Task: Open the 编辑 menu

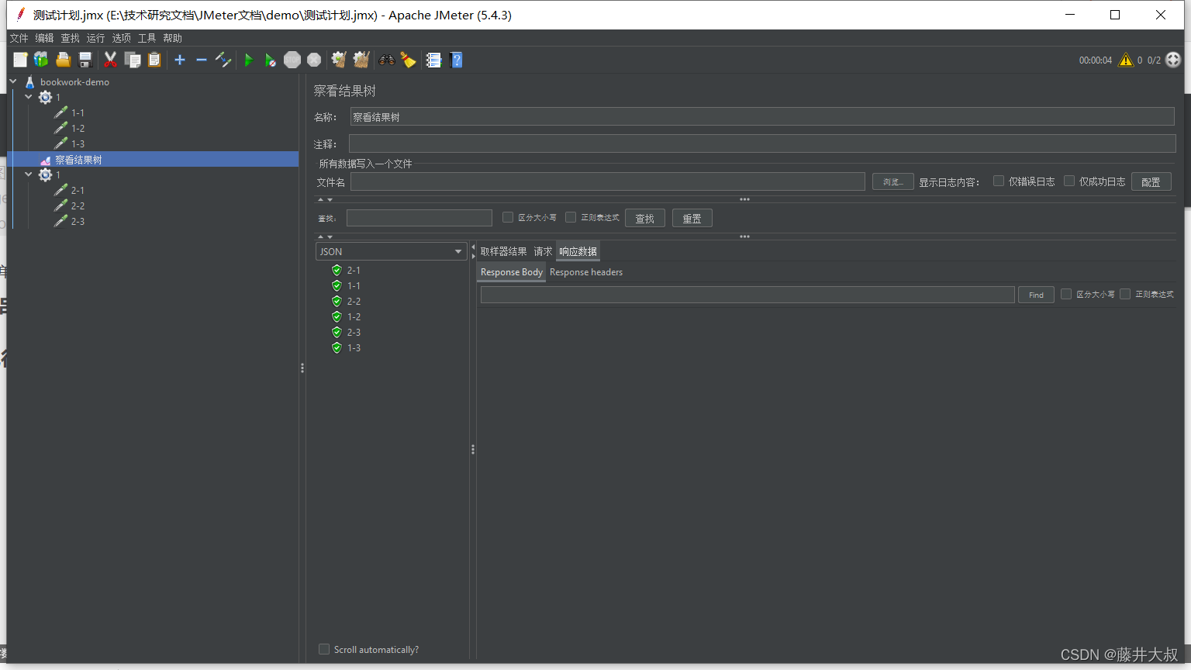Action: (x=44, y=38)
